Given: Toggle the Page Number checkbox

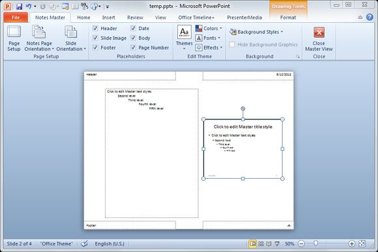Looking at the screenshot, I should (x=133, y=48).
